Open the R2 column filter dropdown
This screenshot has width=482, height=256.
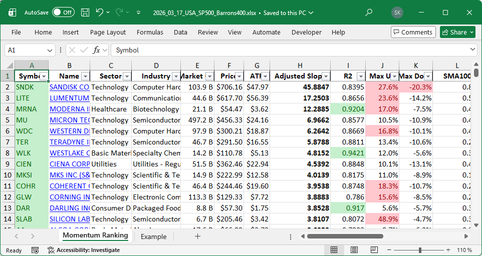click(x=360, y=76)
